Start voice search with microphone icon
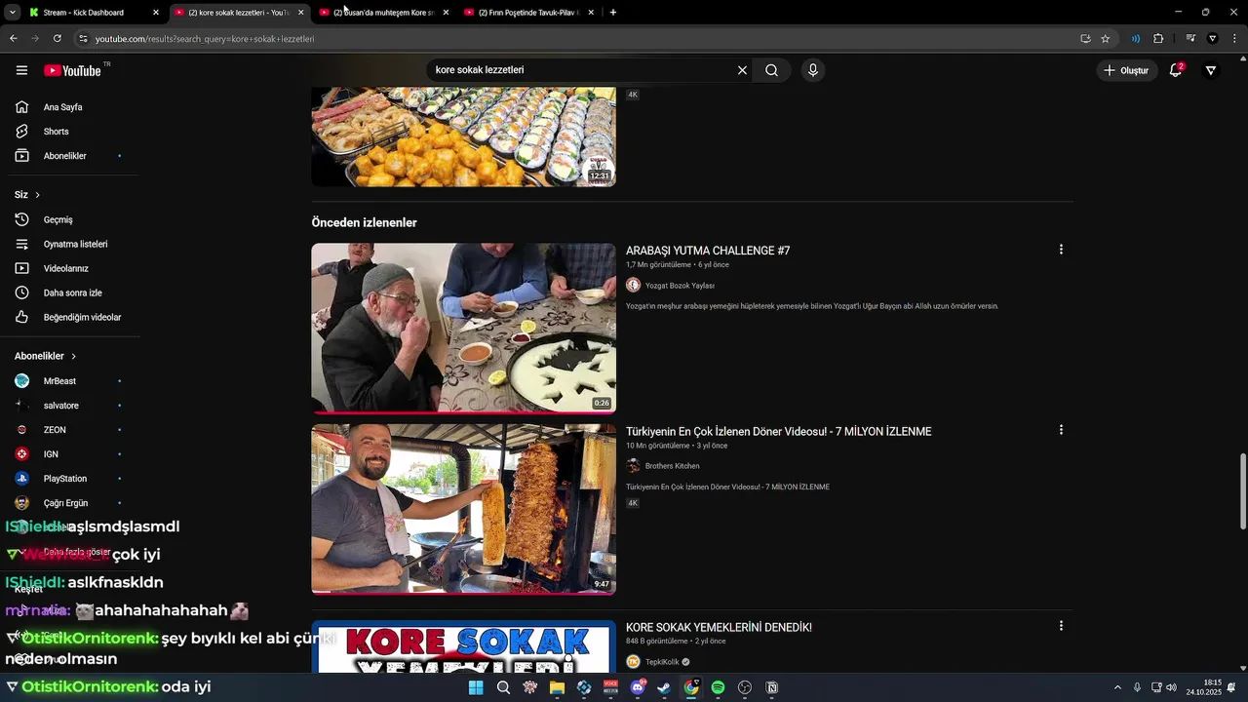1248x702 pixels. (x=812, y=70)
